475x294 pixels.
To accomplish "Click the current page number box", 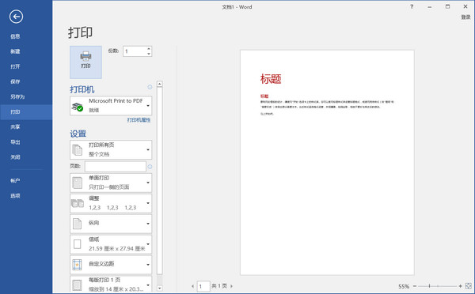I will 203,286.
